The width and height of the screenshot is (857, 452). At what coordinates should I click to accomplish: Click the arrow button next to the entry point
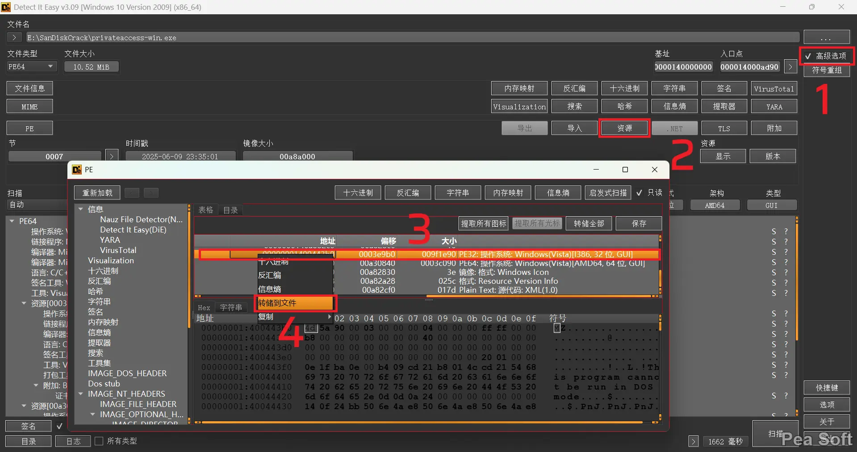click(790, 67)
